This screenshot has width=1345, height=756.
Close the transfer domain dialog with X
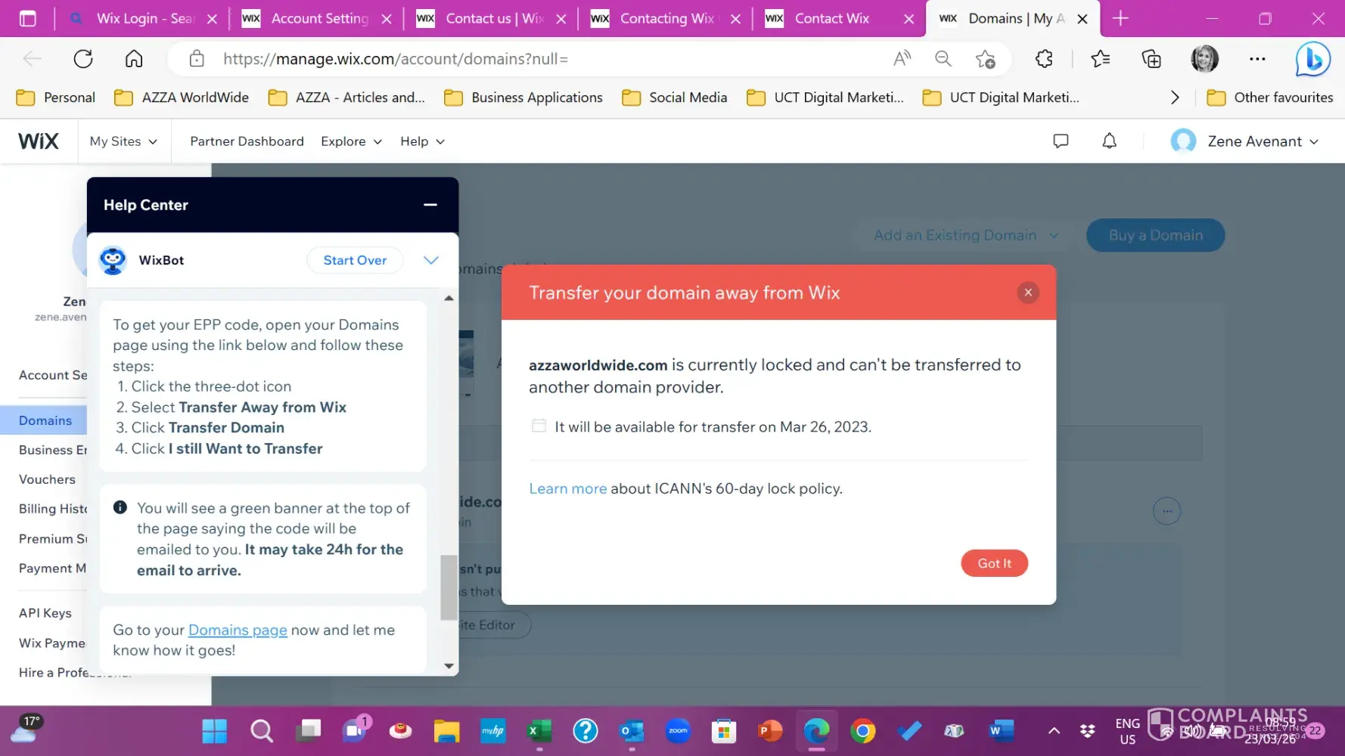tap(1028, 293)
